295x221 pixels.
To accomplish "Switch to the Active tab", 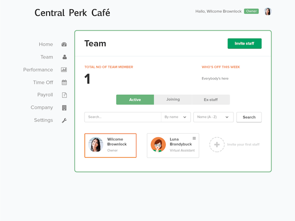I will [135, 100].
